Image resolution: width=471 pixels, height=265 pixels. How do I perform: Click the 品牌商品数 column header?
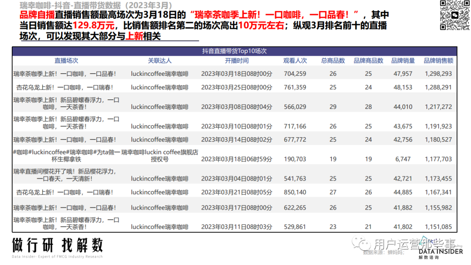368,61
